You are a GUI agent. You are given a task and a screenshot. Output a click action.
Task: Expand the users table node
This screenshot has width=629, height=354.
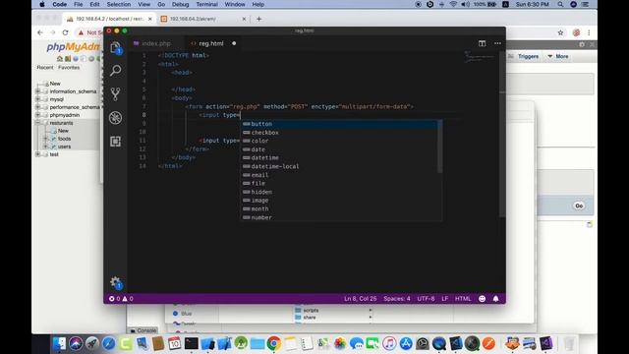45,147
